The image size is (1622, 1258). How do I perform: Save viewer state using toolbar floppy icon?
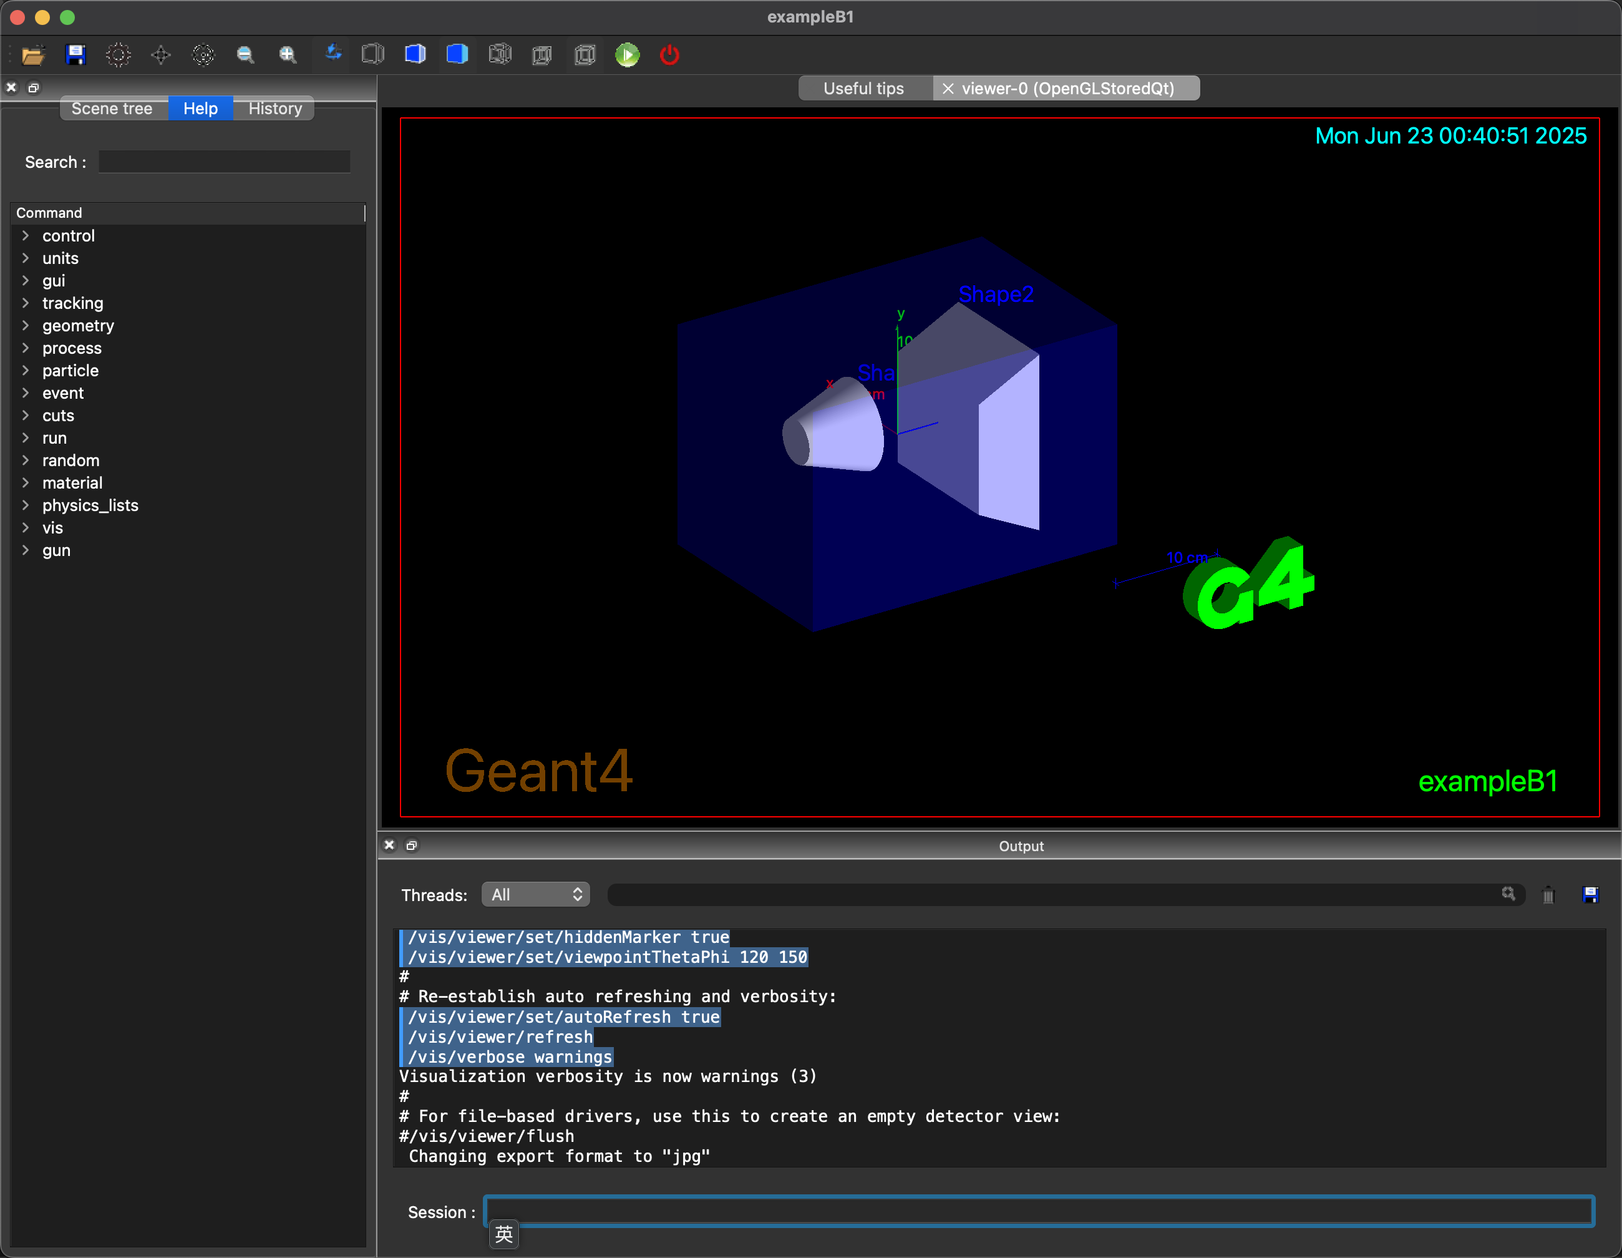pos(75,55)
